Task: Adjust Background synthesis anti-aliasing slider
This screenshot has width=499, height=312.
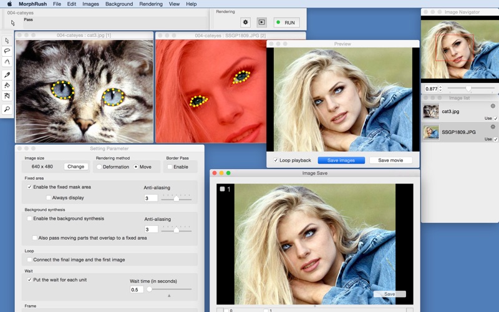Action: (177, 230)
